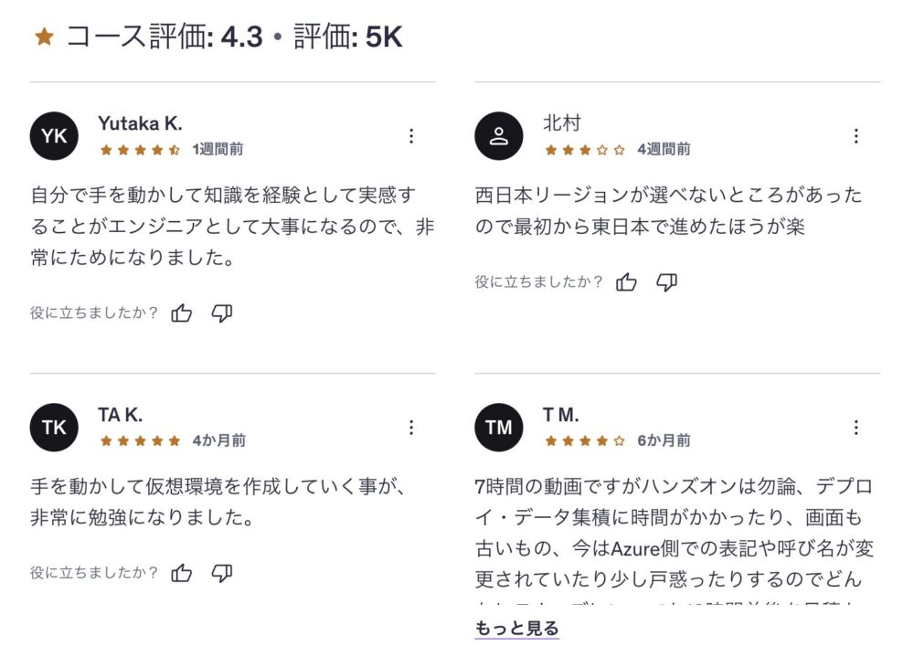The width and height of the screenshot is (914, 657).
Task: Click 北村's default profile avatar
Action: pyautogui.click(x=499, y=136)
